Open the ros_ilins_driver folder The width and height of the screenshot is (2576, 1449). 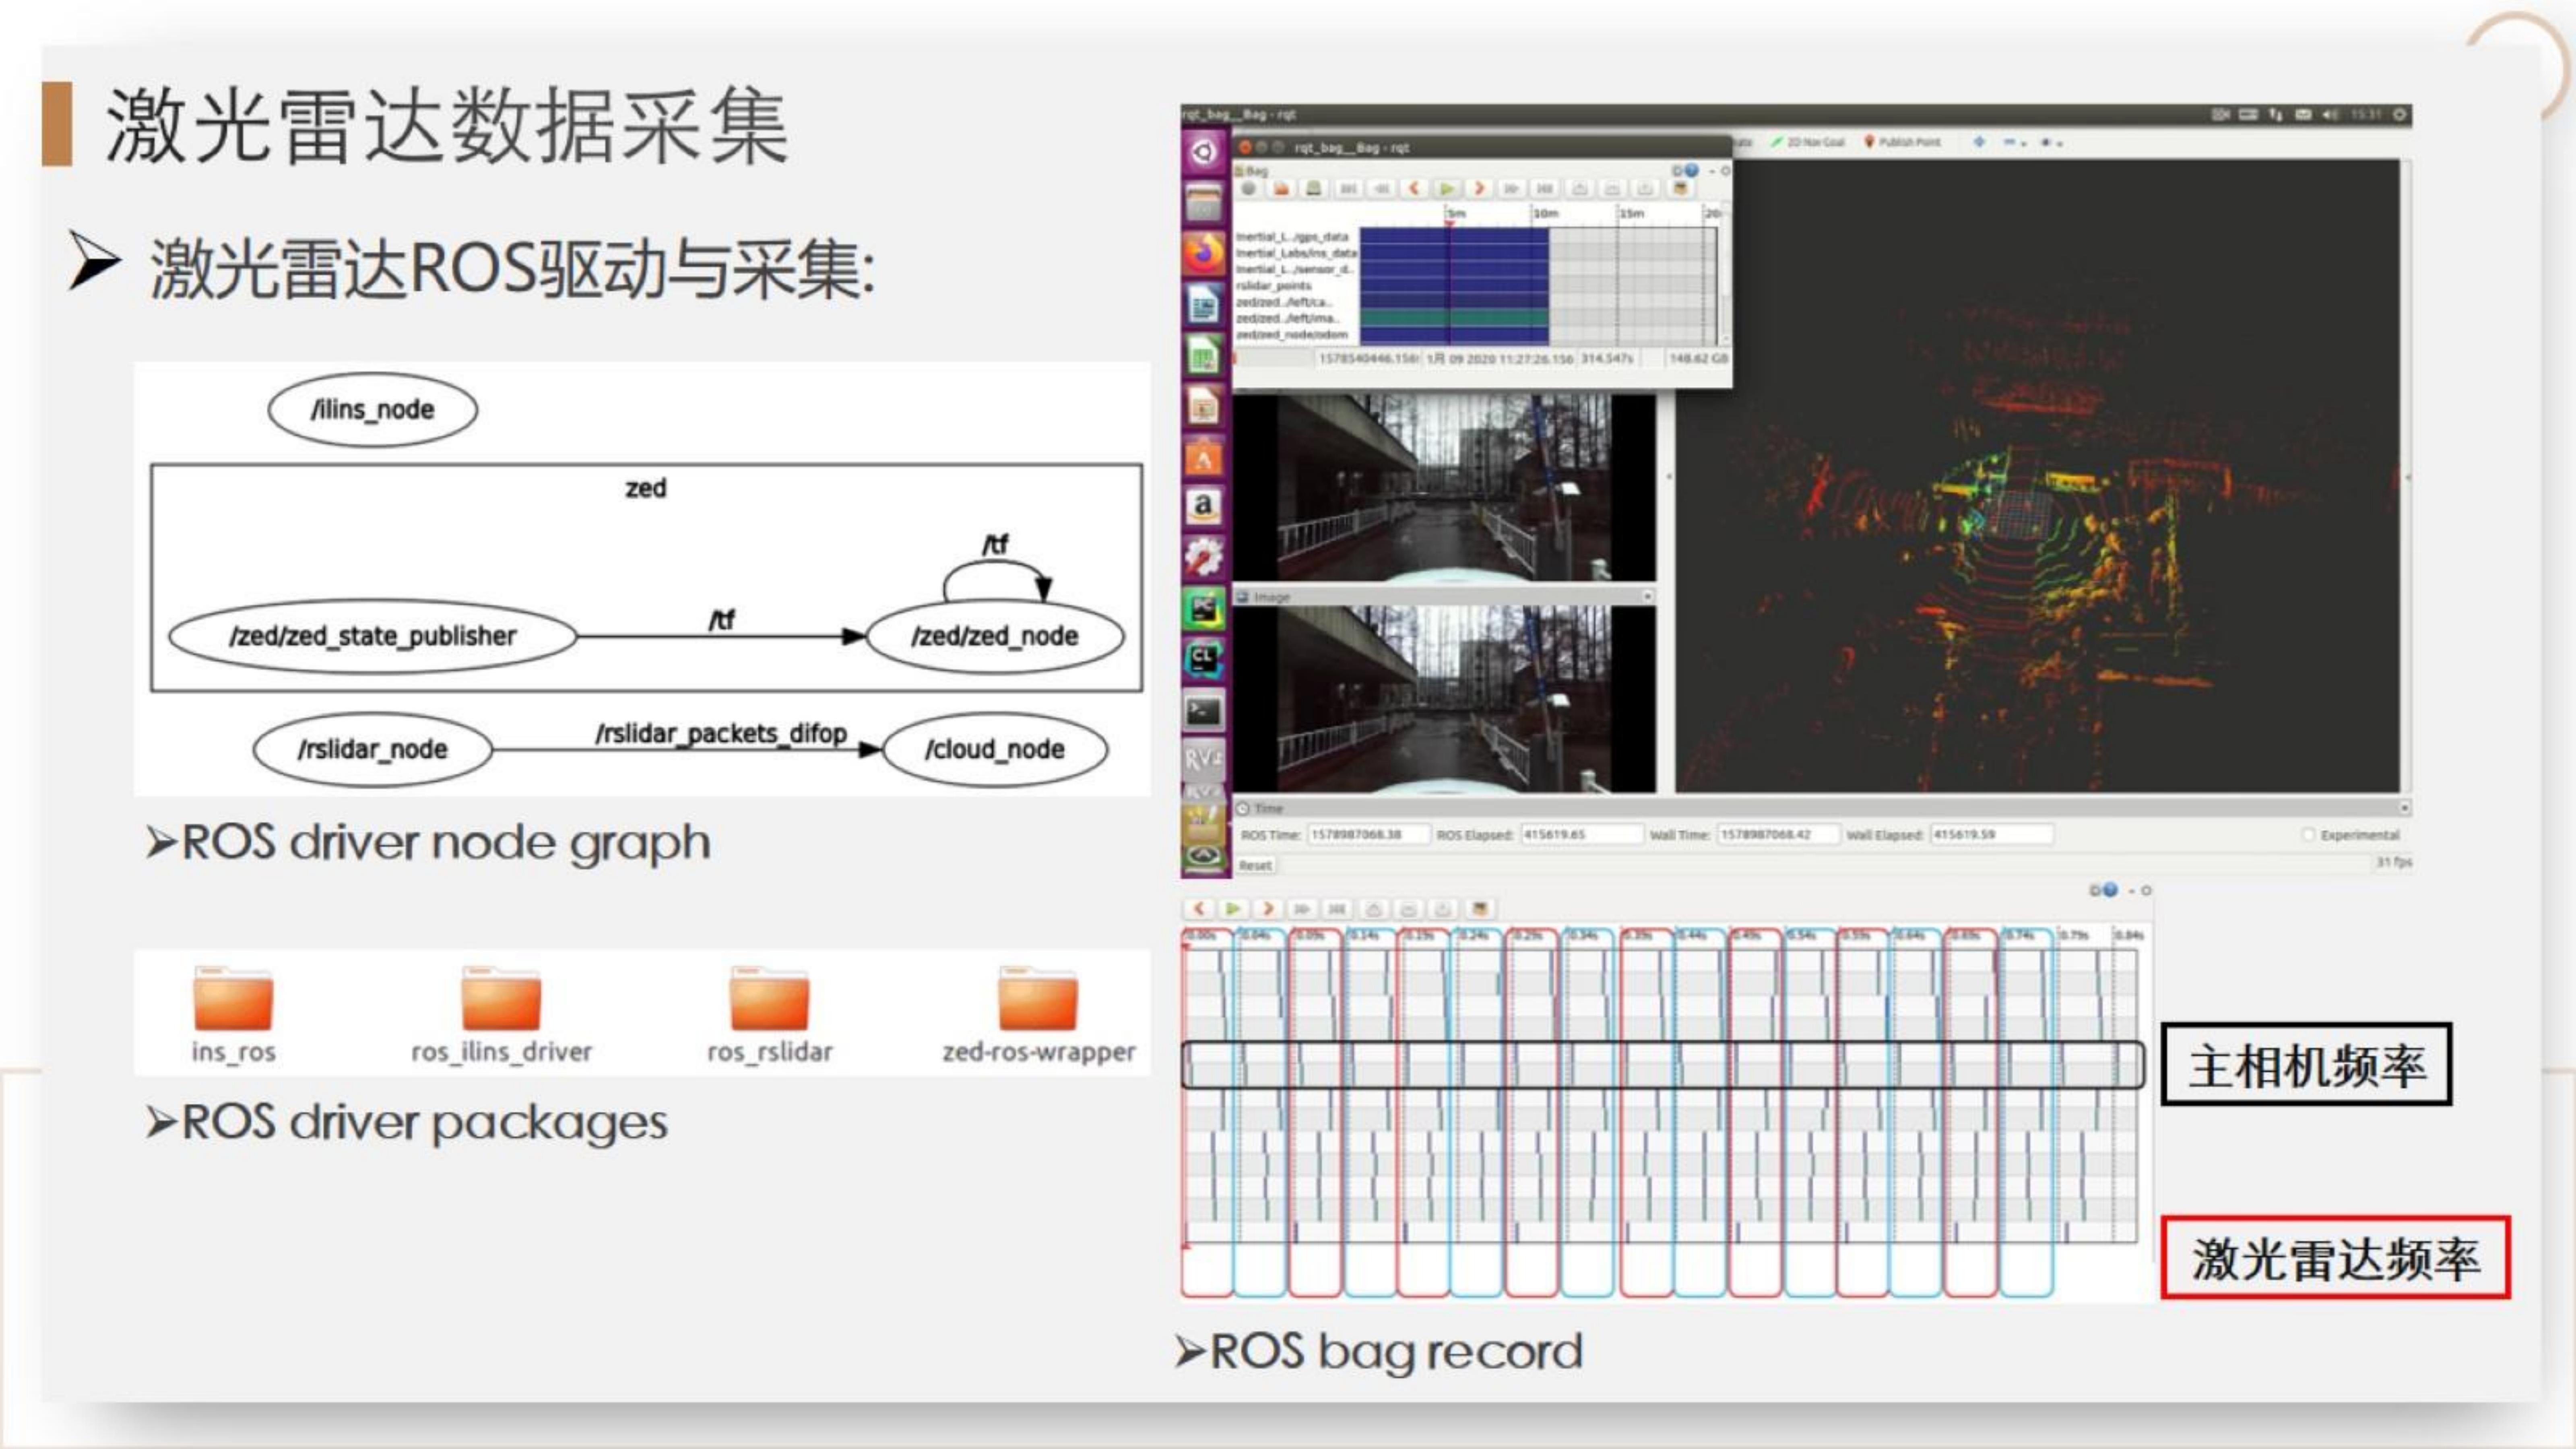pyautogui.click(x=501, y=1014)
